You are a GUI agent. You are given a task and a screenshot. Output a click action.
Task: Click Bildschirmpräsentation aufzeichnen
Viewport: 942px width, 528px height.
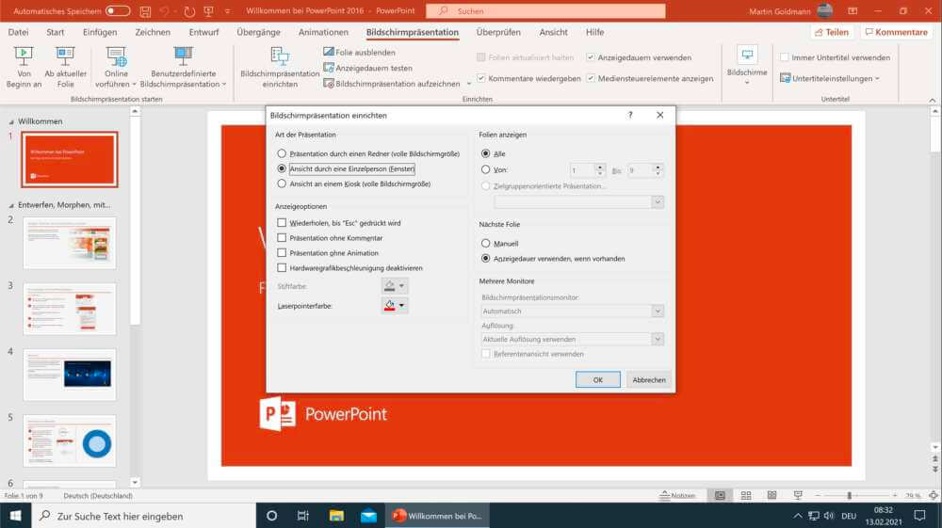(392, 84)
